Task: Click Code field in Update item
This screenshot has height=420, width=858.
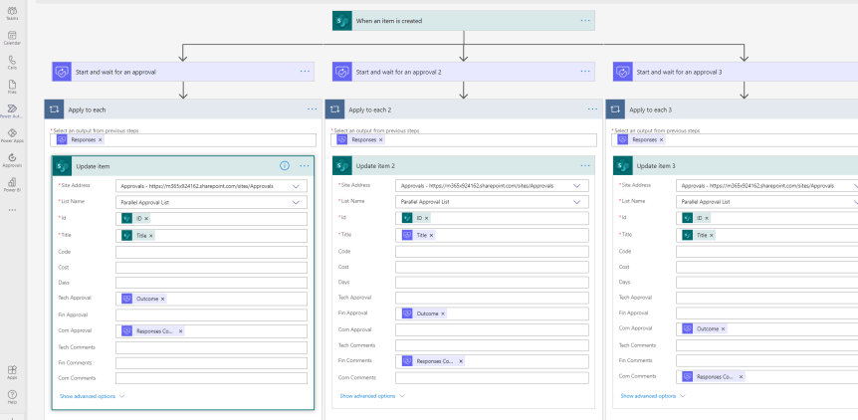Action: click(x=211, y=252)
